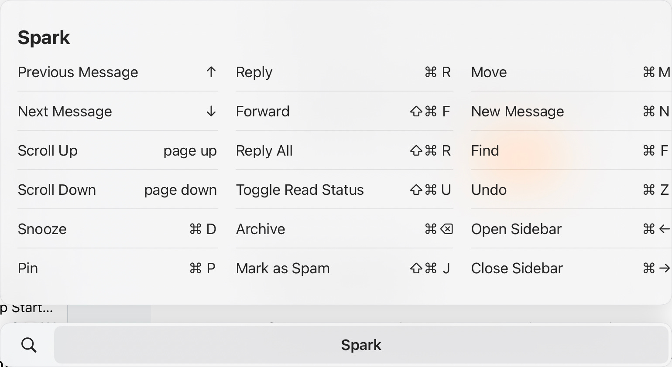Select the Scroll Down shortcut row
Viewport: 672px width, 367px height.
pos(117,190)
